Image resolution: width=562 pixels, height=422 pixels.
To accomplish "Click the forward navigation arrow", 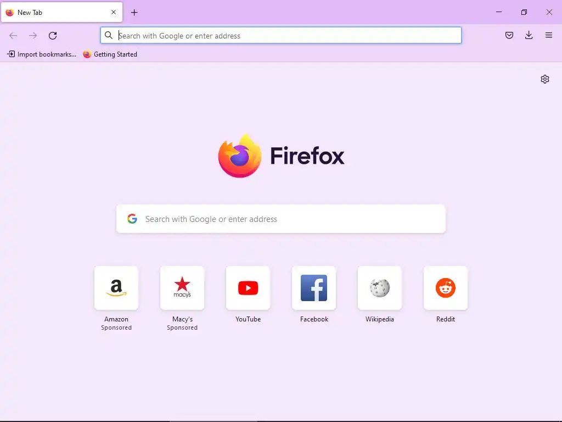I will (x=33, y=36).
